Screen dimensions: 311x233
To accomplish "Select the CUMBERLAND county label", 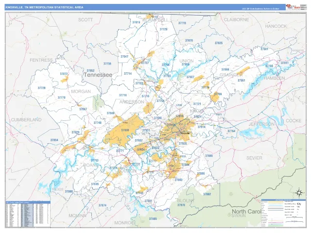I will click(x=26, y=120).
